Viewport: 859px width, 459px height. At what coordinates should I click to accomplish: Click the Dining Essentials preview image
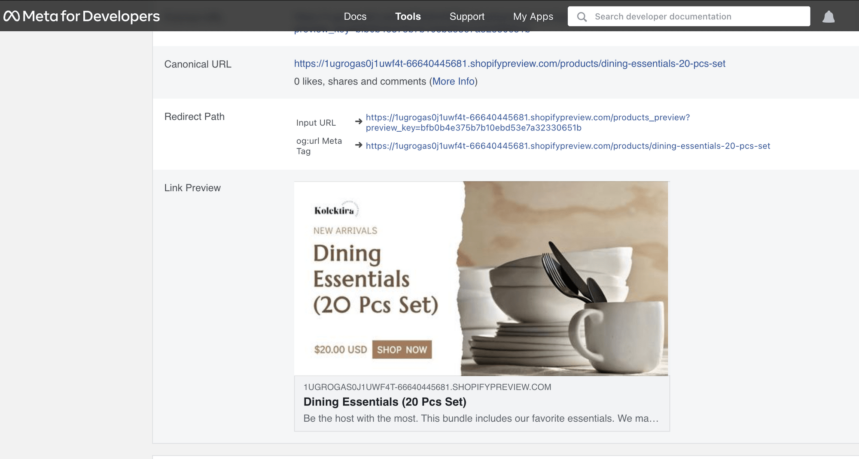pos(481,278)
